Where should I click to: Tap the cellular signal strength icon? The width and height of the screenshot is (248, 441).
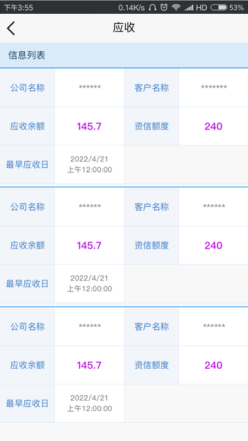click(x=189, y=8)
